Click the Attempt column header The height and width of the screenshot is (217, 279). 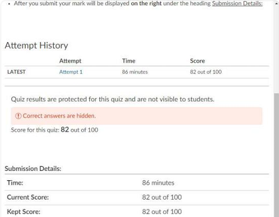(70, 61)
